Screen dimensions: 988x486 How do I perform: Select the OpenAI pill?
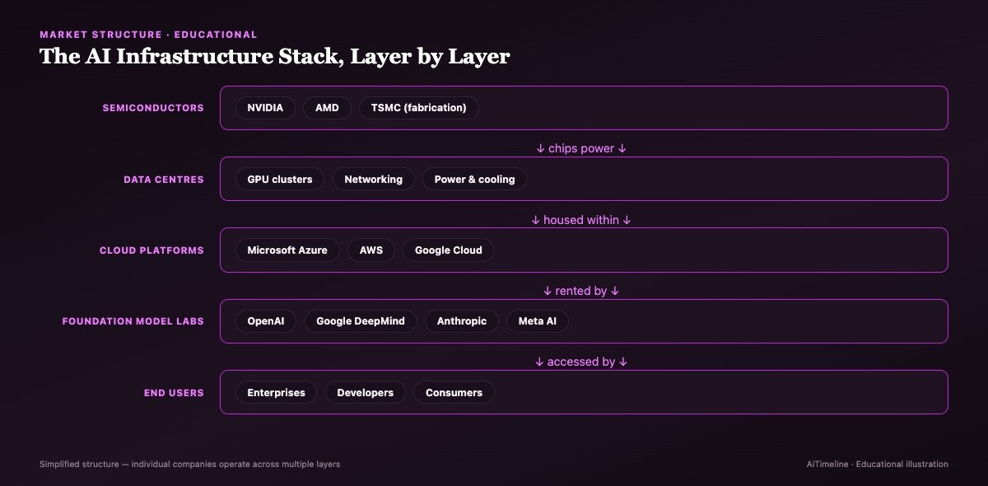(x=266, y=321)
